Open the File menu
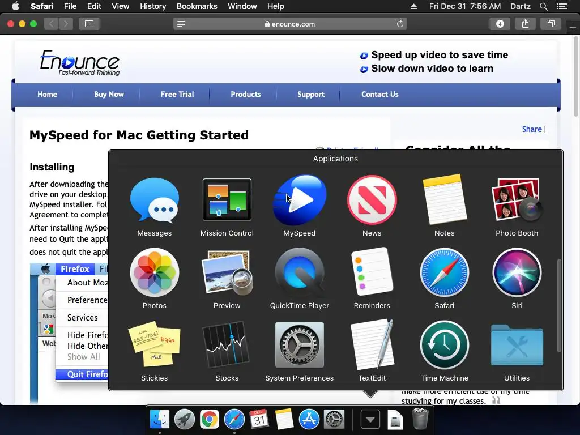580x435 pixels. click(70, 6)
